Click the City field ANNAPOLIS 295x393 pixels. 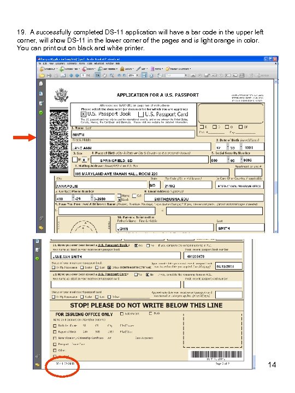tap(101, 185)
